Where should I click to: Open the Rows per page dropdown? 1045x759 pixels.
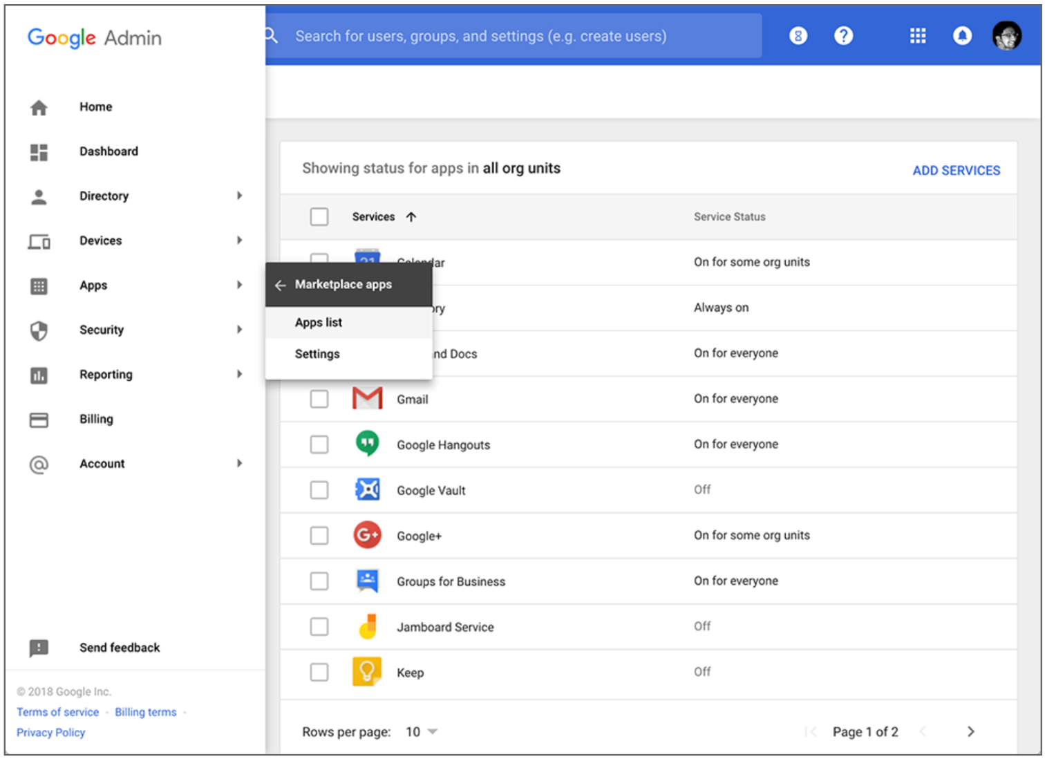422,731
